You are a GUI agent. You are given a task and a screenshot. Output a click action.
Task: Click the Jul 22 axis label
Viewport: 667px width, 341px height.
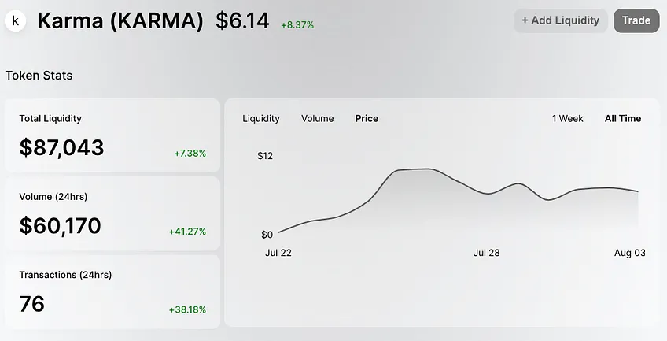[278, 253]
